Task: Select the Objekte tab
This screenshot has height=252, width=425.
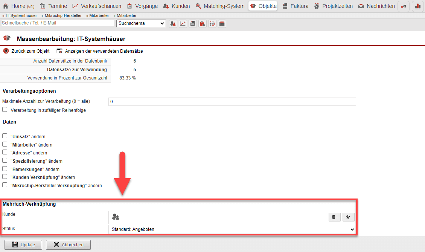Action: click(263, 6)
